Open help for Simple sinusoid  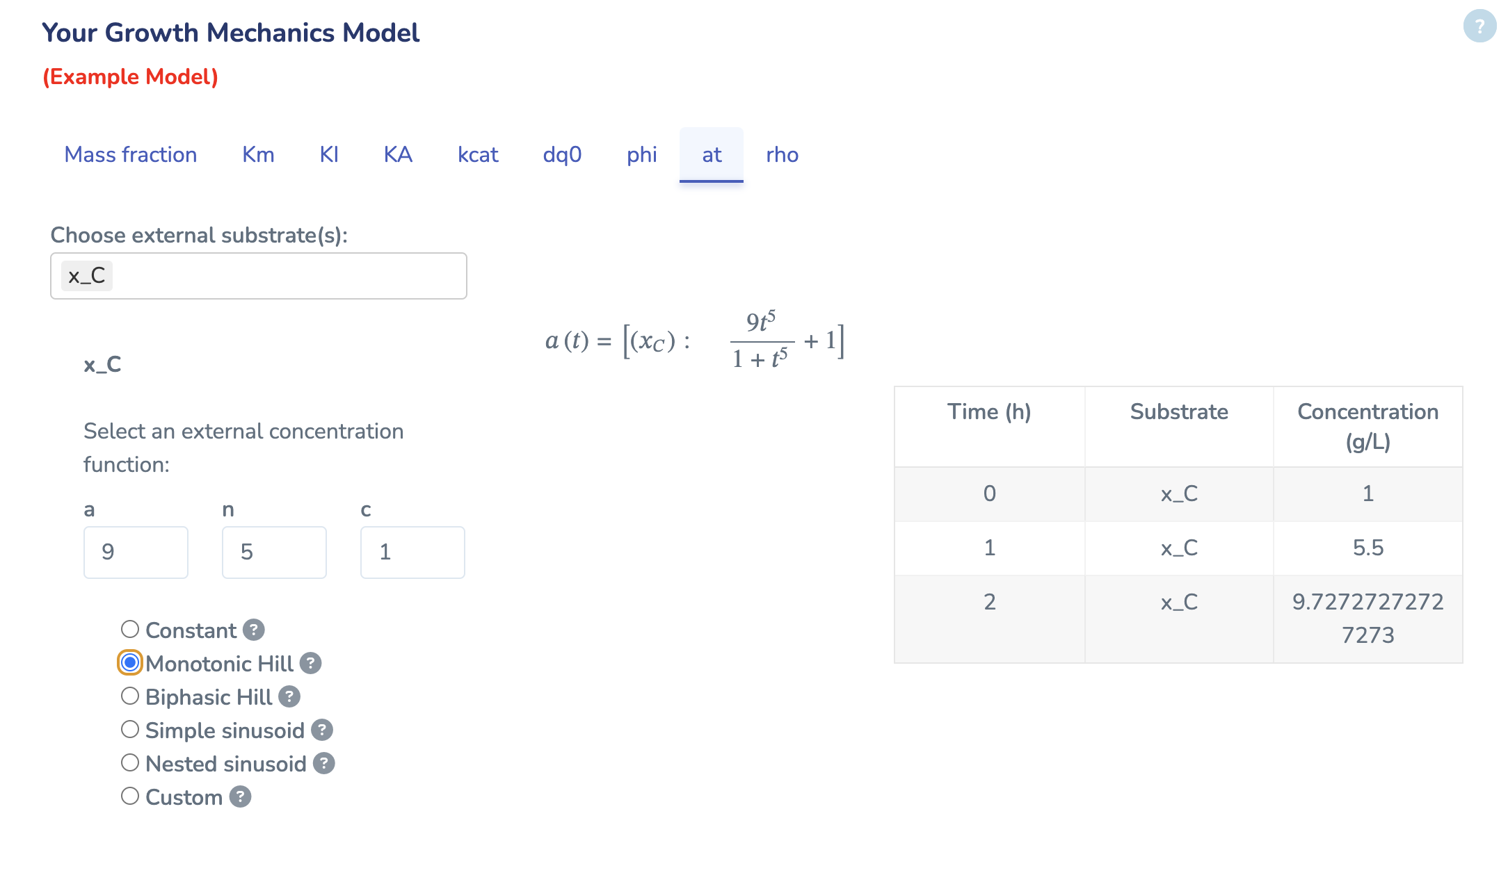click(321, 730)
